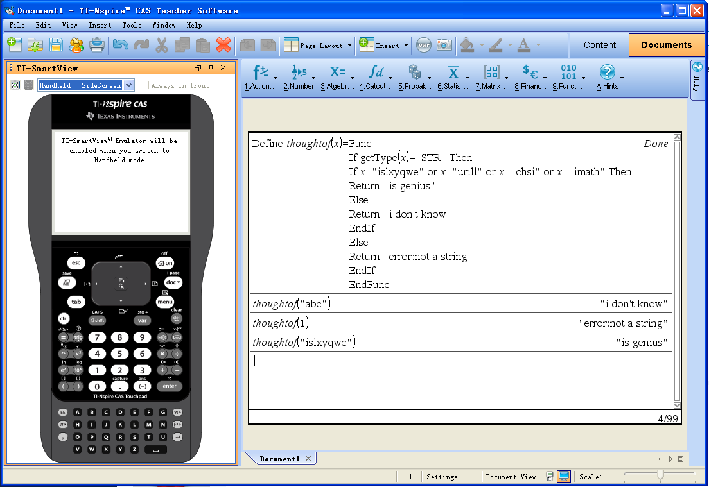Image resolution: width=709 pixels, height=487 pixels.
Task: Open the File menu
Action: pos(17,25)
